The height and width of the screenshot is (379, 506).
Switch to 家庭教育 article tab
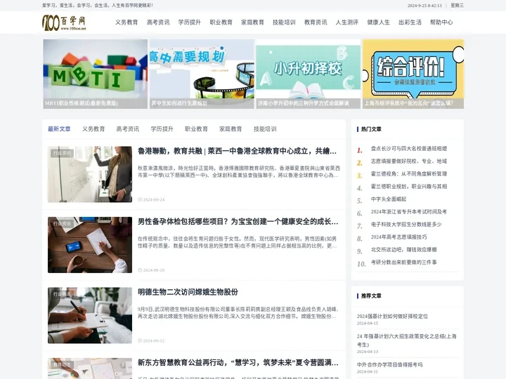[231, 129]
